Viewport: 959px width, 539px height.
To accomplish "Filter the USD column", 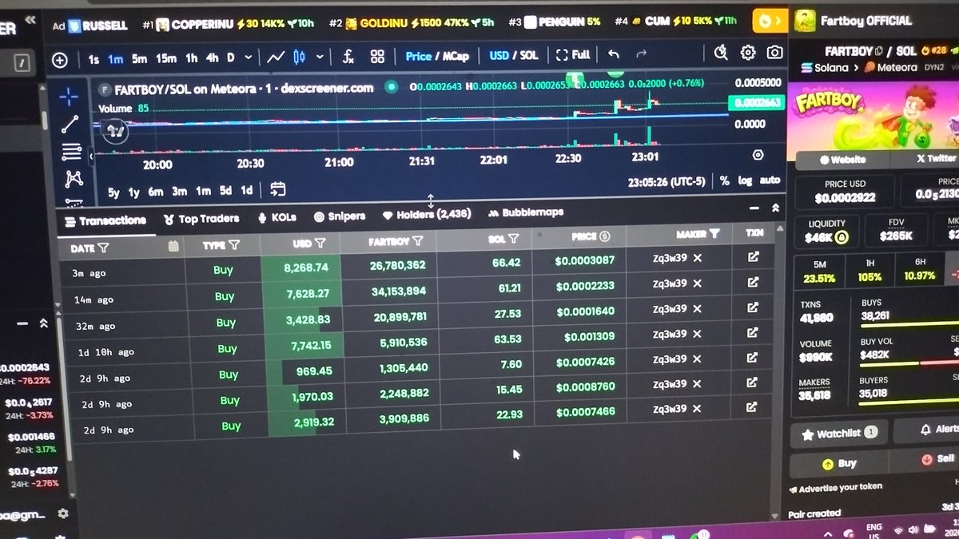I will (x=320, y=243).
